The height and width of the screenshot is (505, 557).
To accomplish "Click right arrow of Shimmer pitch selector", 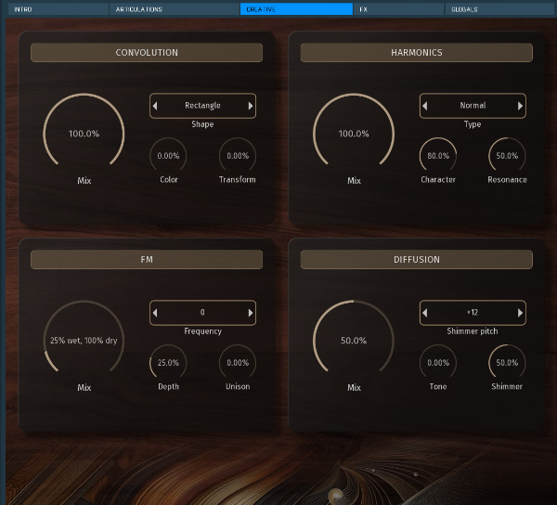I will tap(520, 313).
